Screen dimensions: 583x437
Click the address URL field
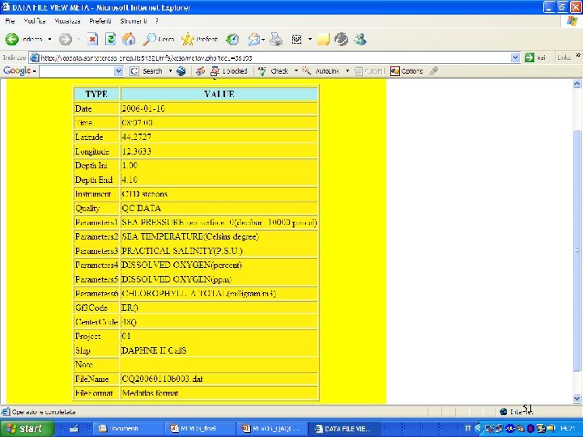pos(274,57)
